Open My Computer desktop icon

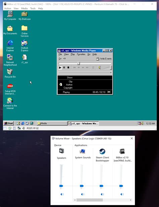pos(10,15)
